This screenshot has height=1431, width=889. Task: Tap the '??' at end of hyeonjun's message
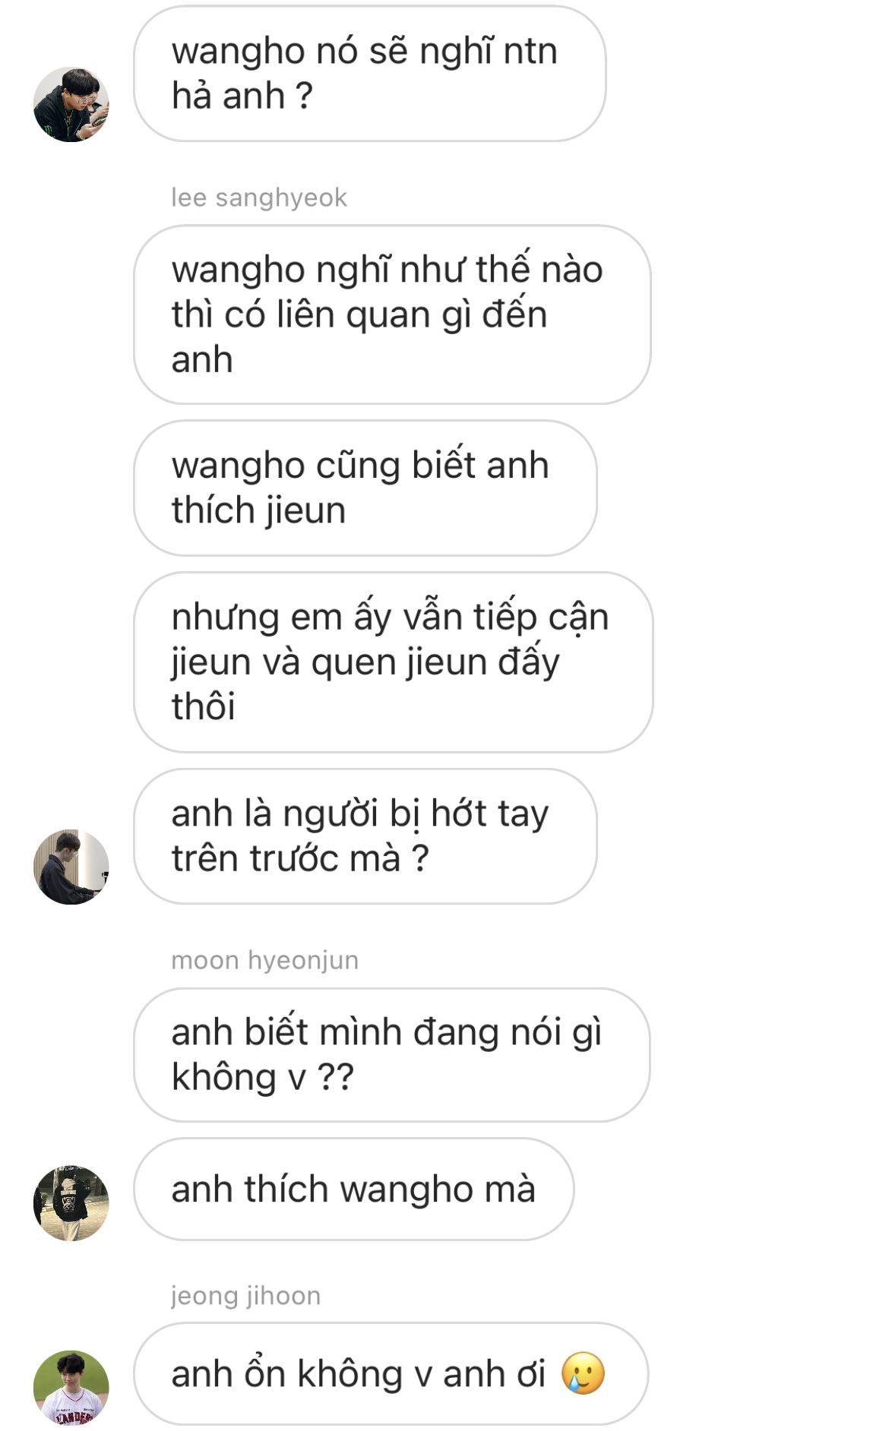335,1077
